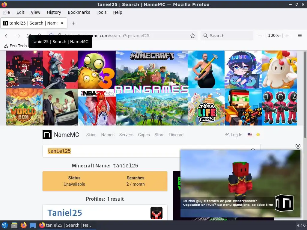This screenshot has height=230, width=307.
Task: Open the Bookmarks menu
Action: click(x=79, y=12)
